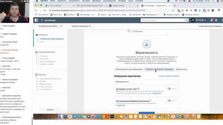Viewport: 223px width, 125px height.
Task: Click the Facebook logo in Ads Manager header
Action: pyautogui.click(x=36, y=20)
